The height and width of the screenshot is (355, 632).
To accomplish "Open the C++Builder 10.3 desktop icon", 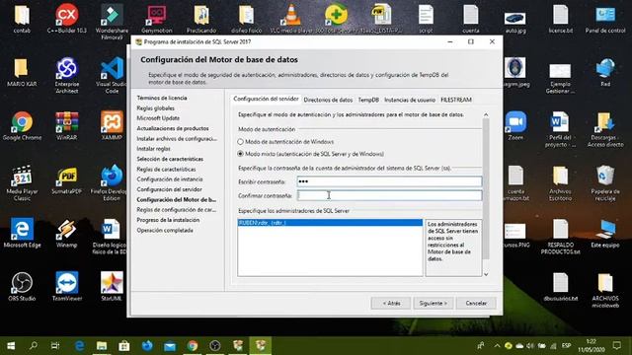I will (x=67, y=18).
